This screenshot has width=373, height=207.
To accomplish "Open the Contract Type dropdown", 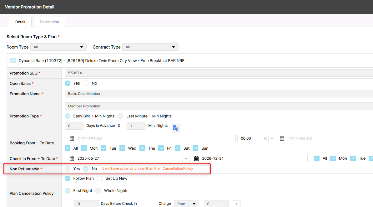I will click(150, 47).
